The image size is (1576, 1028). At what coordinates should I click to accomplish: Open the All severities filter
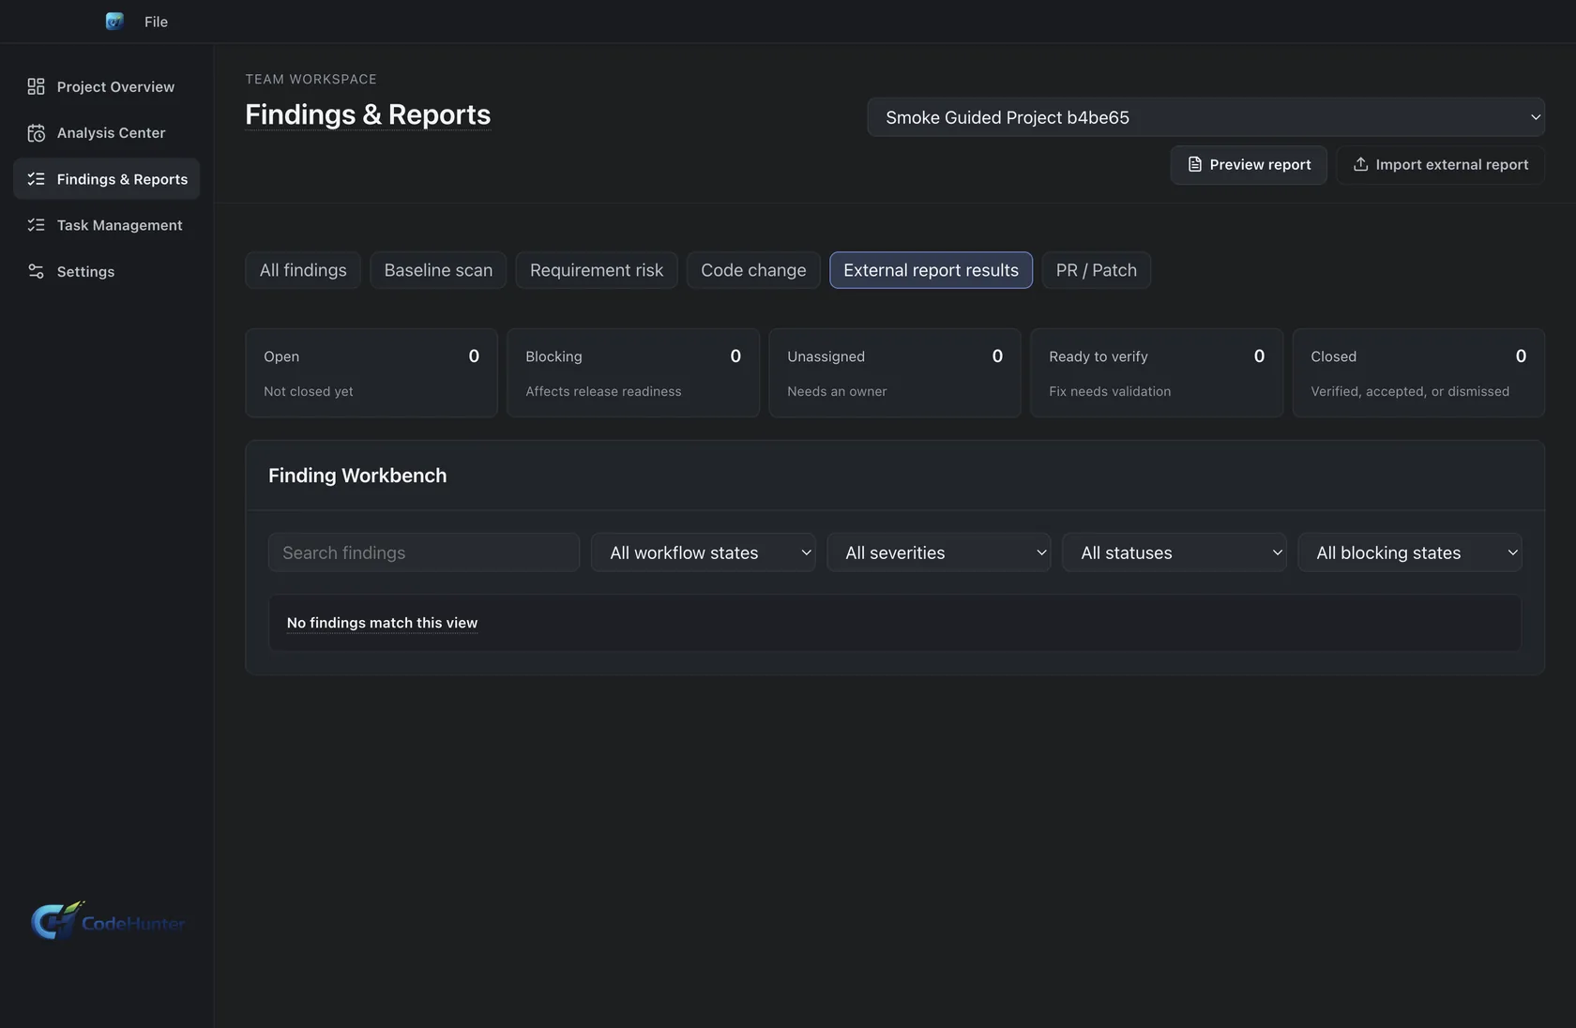[938, 552]
